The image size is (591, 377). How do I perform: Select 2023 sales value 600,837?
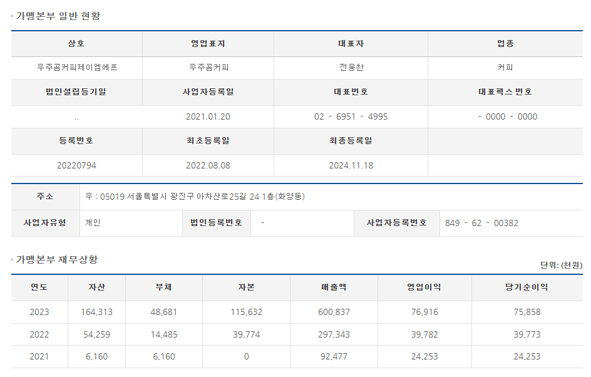pyautogui.click(x=334, y=312)
